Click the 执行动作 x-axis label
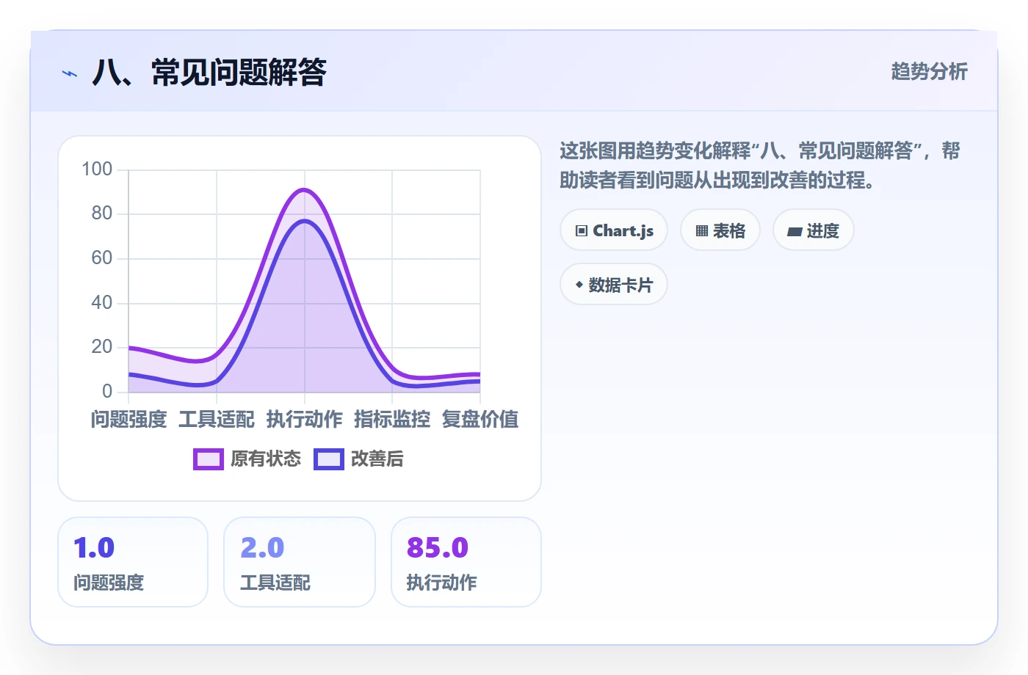The image size is (1028, 675). click(305, 420)
